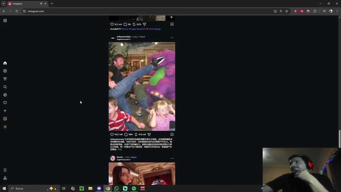Open direct Messages in sidebar
Image resolution: width=341 pixels, height=192 pixels.
coord(5,79)
